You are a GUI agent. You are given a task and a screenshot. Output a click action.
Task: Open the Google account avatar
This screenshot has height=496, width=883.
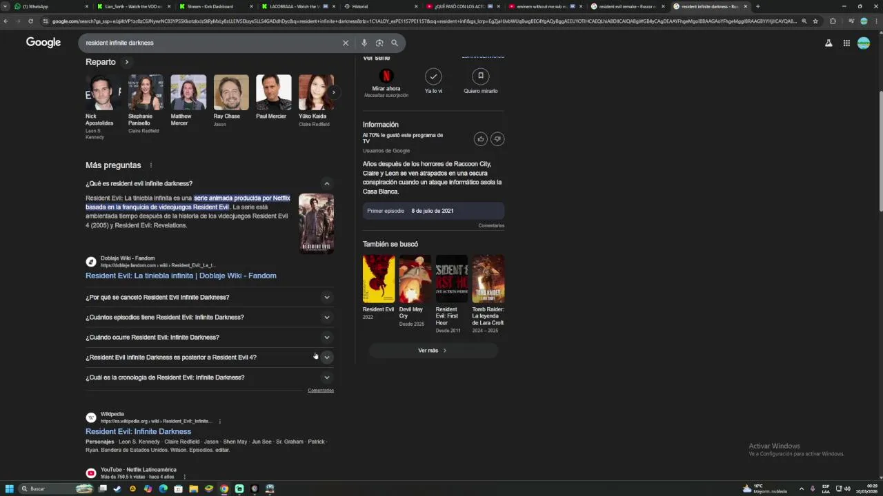click(x=864, y=43)
